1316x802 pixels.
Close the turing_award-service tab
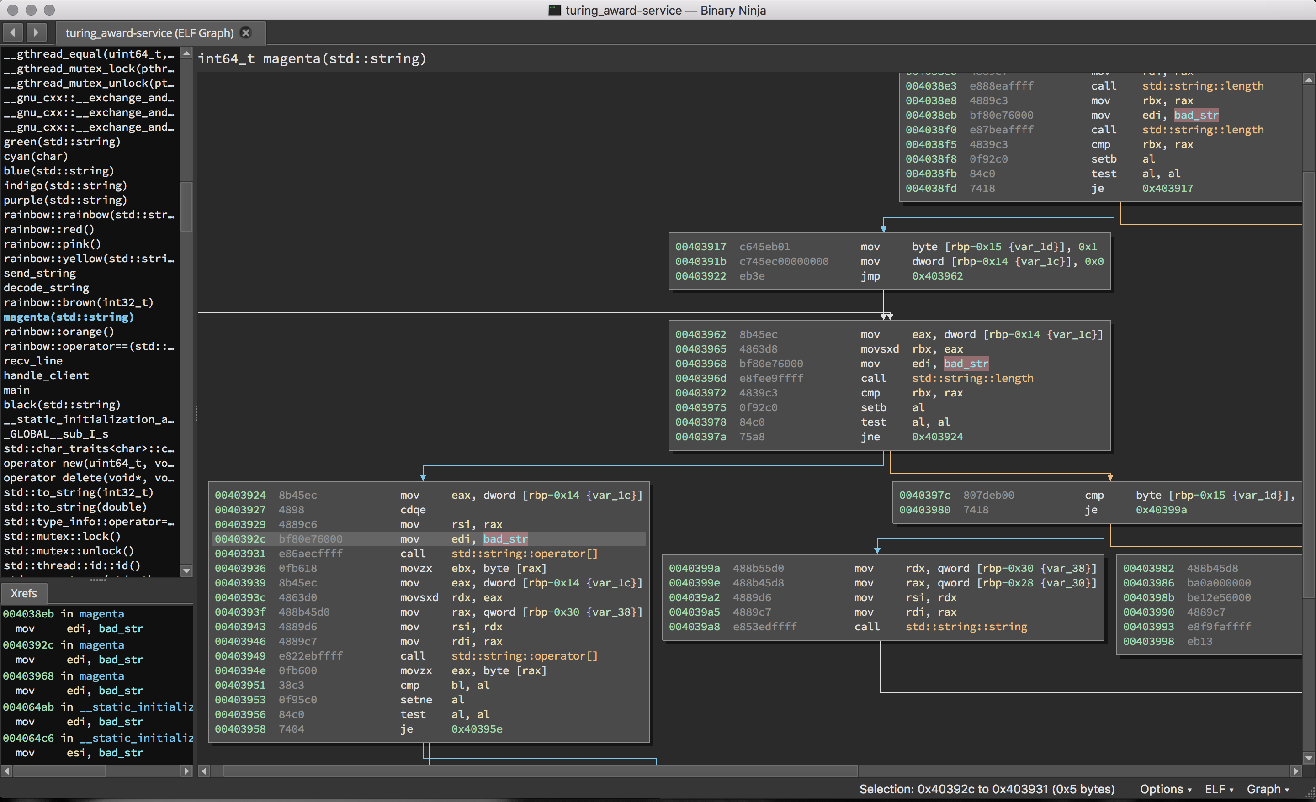pos(246,33)
